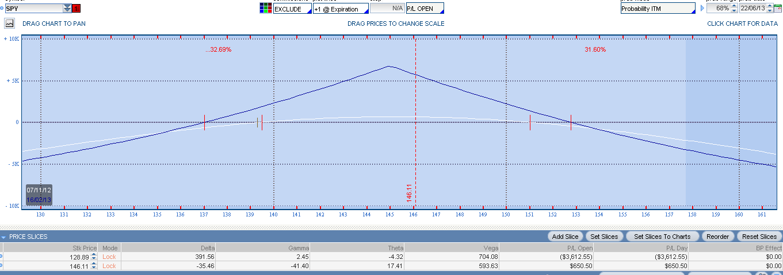The image size is (783, 275).
Task: Click the 31.60% probability label
Action: coord(595,50)
